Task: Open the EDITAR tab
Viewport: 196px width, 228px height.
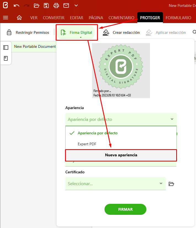Action: point(76,18)
